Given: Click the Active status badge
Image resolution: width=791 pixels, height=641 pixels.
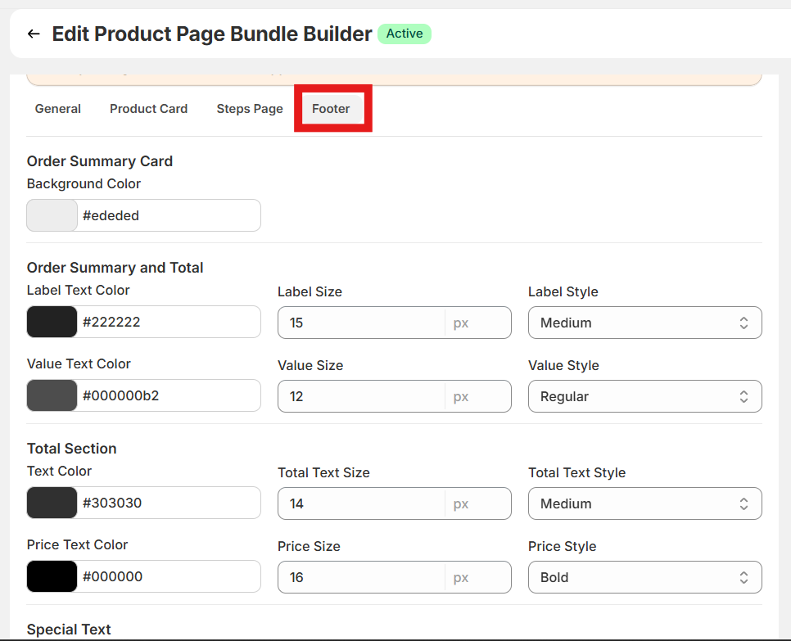Looking at the screenshot, I should pos(405,34).
